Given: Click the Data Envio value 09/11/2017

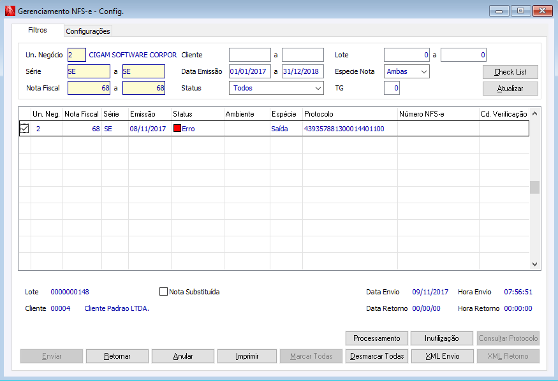Looking at the screenshot, I should (430, 292).
